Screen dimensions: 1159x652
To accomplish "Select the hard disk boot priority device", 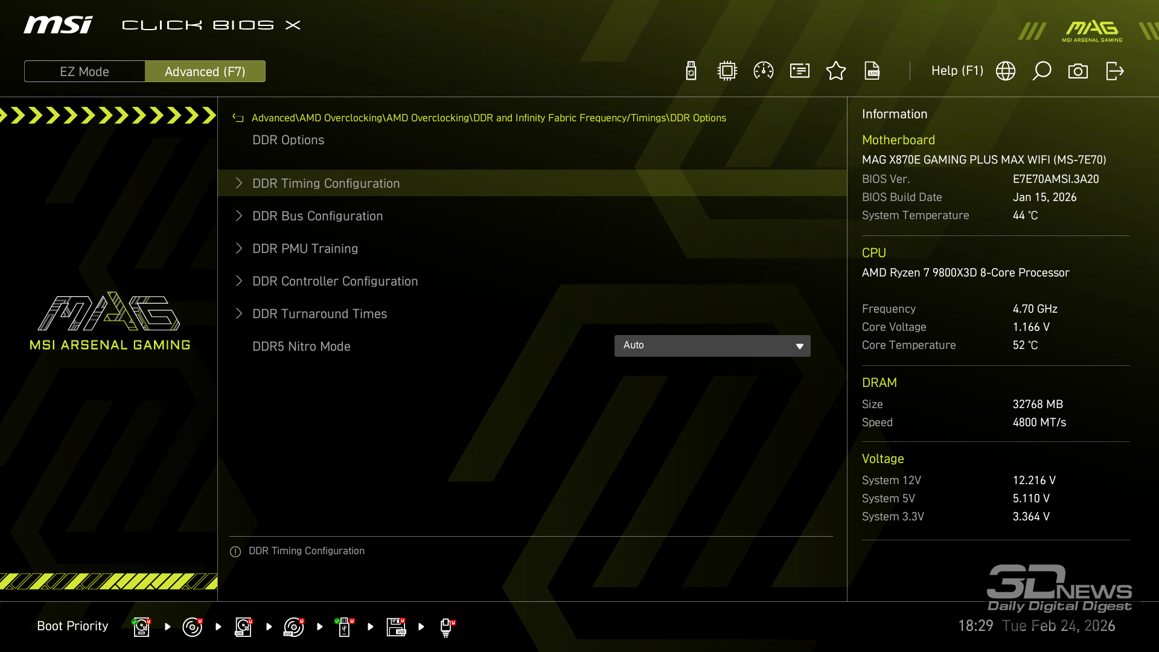I will pos(141,627).
